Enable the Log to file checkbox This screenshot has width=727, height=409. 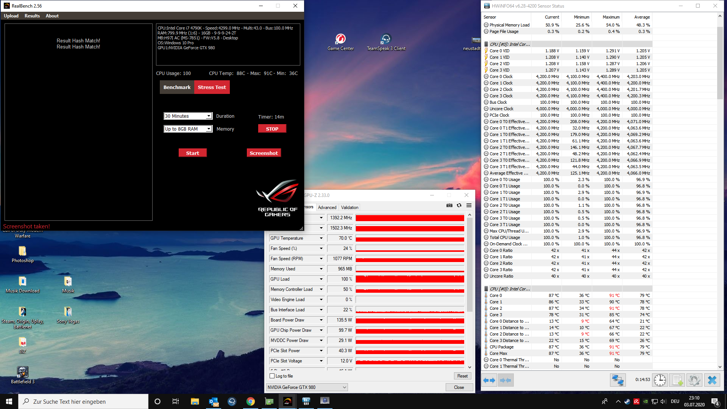(x=272, y=376)
